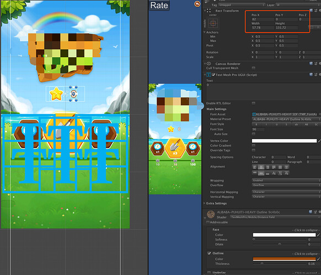Image resolution: width=321 pixels, height=275 pixels.
Task: Uncheck the Outline checkbox
Action: point(209,253)
